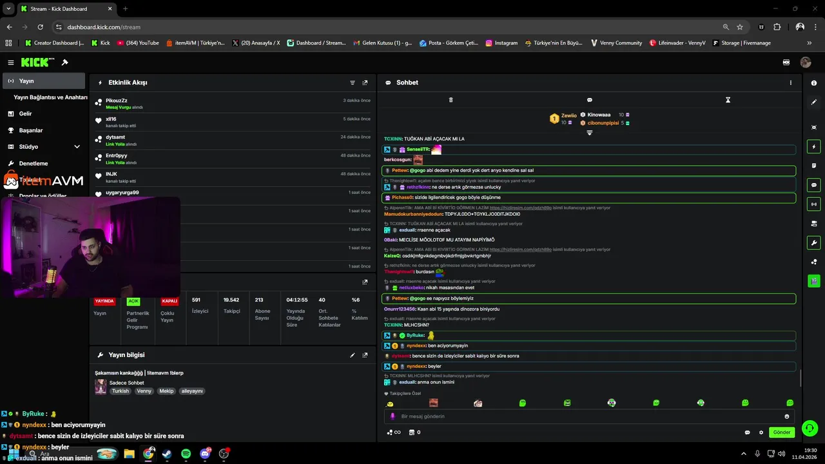
Task: Click the dytsamt Link Yolla entry
Action: pos(233,140)
